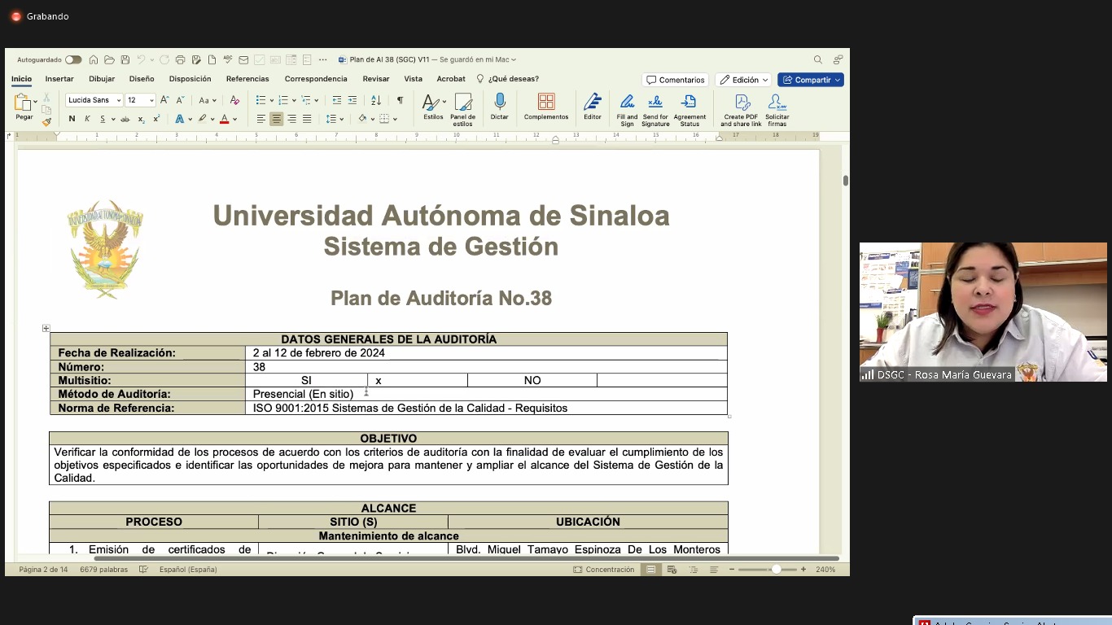
Task: Apply the format painter brush
Action: [46, 121]
